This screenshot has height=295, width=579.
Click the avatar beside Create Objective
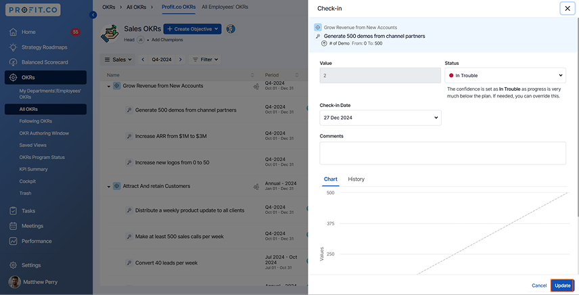[x=231, y=29]
